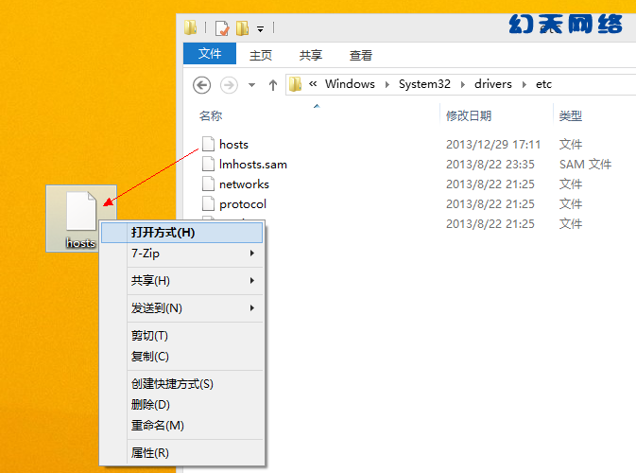This screenshot has width=636, height=473.
Task: Open the 文件 ribbon tab
Action: 209,55
